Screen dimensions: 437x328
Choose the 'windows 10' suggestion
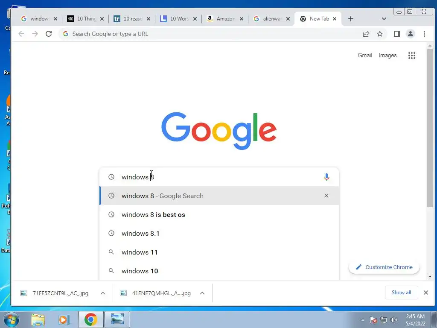[219, 271]
